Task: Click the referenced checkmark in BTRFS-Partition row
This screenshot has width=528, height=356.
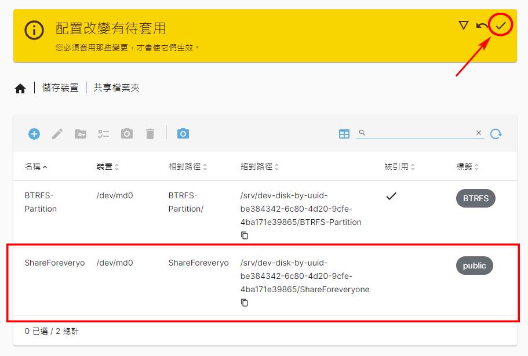Action: tap(391, 195)
